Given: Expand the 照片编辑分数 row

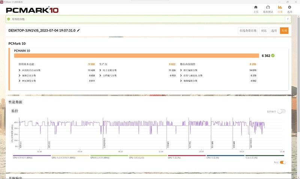Looking at the screenshot, I should point(181,70).
